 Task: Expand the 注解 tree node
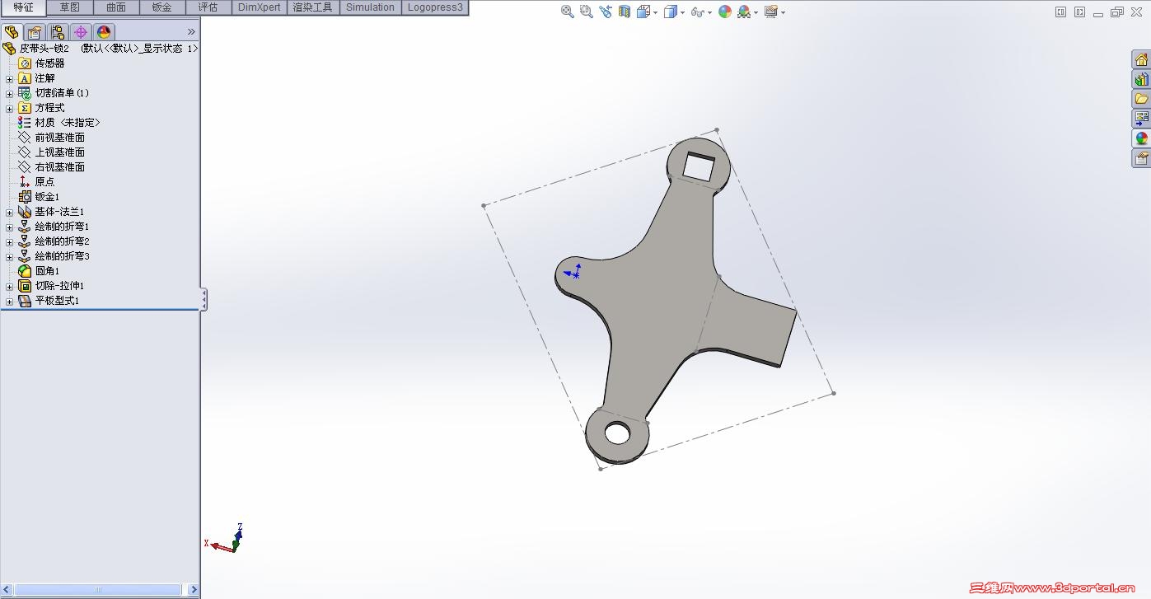tap(10, 78)
